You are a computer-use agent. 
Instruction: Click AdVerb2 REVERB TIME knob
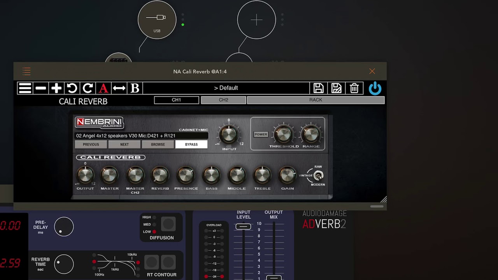coord(64,264)
